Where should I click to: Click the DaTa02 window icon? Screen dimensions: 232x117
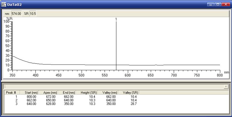4,4
